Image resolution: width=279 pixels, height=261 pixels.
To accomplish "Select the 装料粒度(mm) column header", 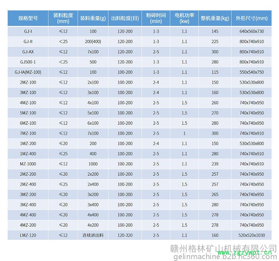I will (63, 18).
